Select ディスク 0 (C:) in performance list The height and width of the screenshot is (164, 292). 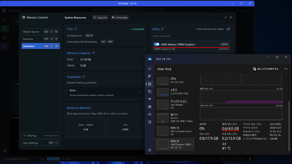(175, 105)
